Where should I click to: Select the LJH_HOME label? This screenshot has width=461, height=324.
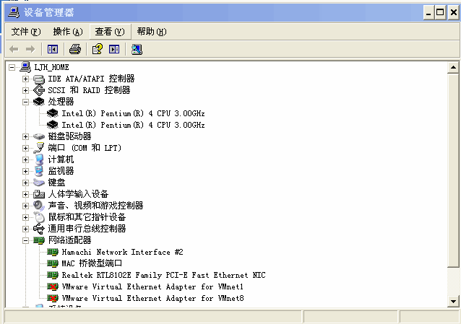[51, 67]
